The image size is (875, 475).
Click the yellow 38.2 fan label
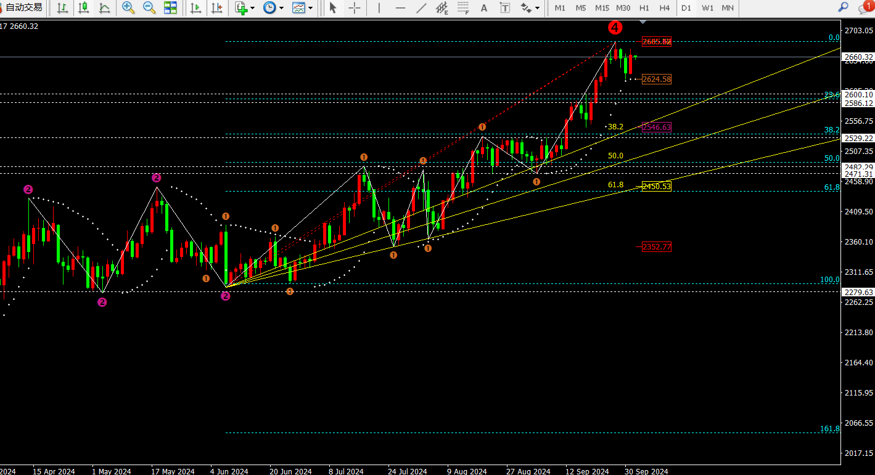615,127
